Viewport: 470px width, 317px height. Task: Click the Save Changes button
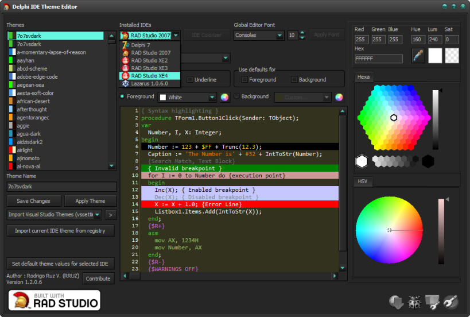pyautogui.click(x=33, y=201)
